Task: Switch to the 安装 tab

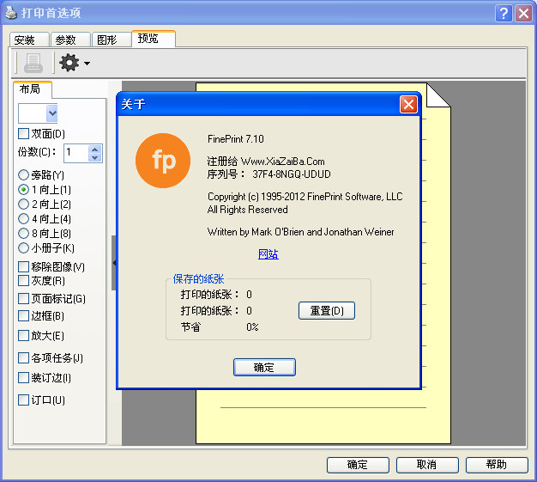Action: (x=29, y=40)
